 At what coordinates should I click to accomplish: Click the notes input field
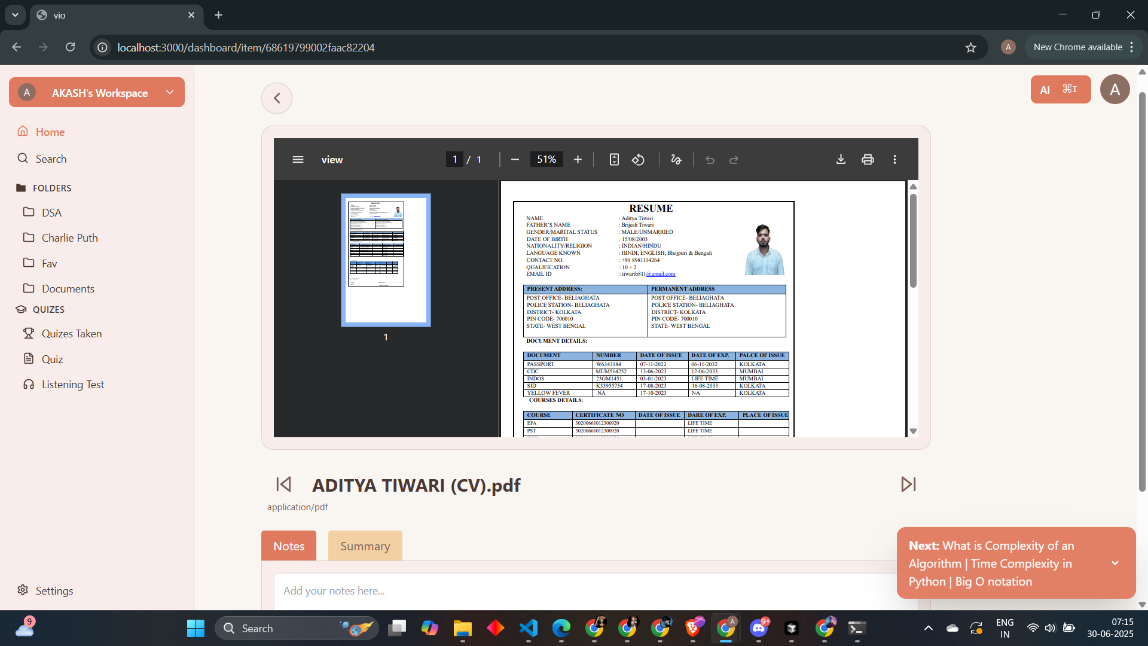[586, 590]
